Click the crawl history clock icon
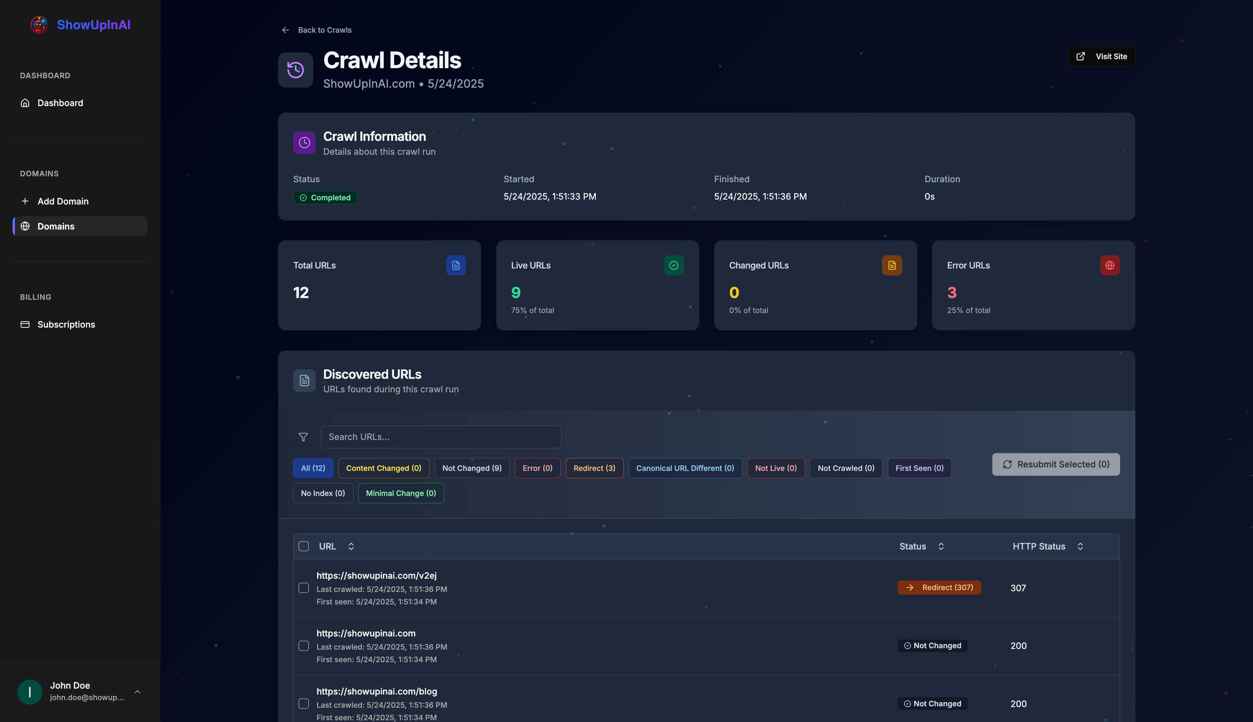 point(295,70)
